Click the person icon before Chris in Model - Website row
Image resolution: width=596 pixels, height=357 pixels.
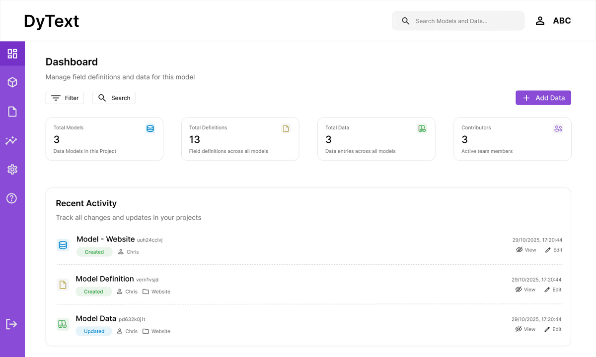[x=121, y=252]
